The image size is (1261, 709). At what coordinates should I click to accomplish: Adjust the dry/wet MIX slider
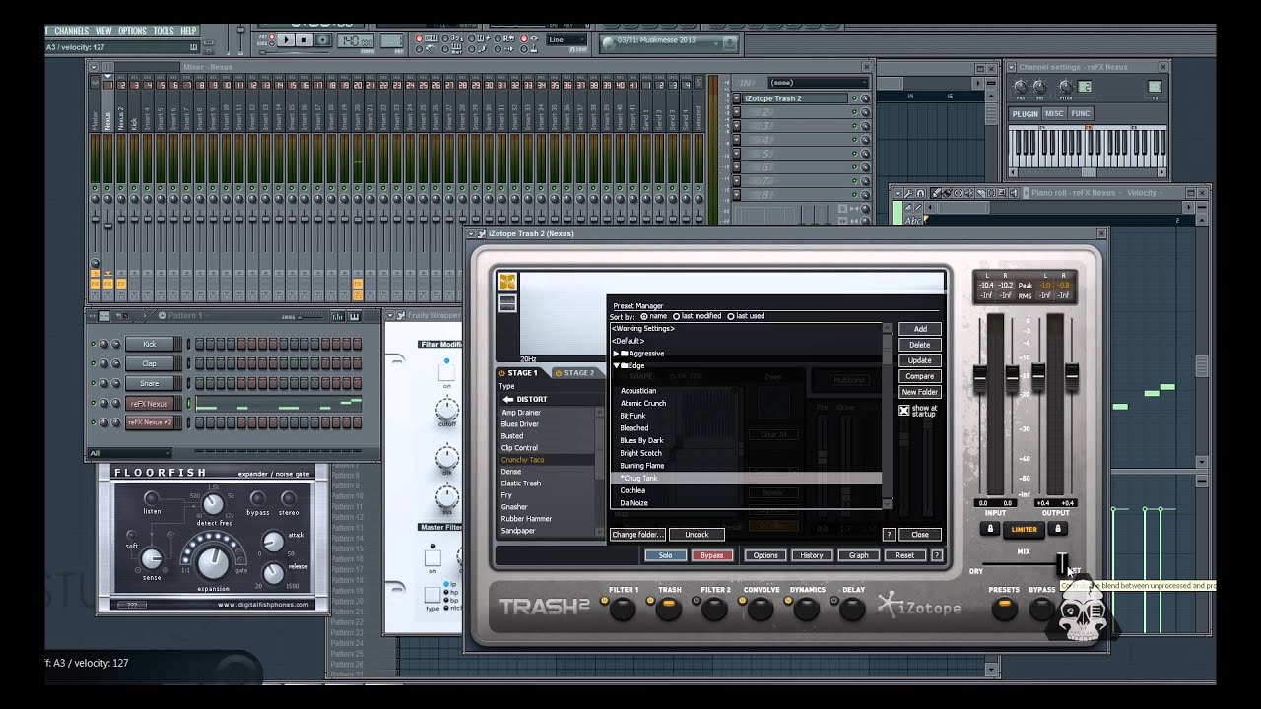tap(1062, 564)
